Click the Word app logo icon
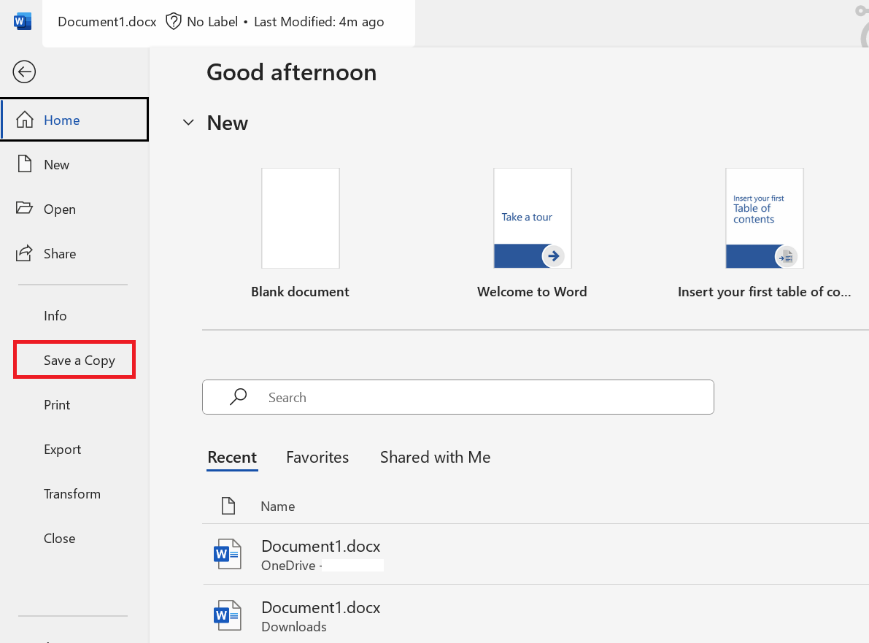This screenshot has height=643, width=869. point(22,22)
